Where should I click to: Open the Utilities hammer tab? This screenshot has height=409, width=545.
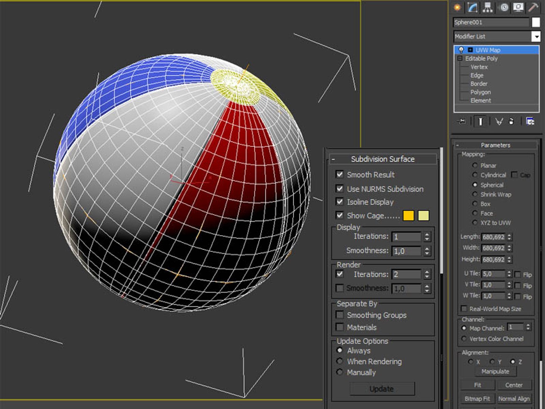533,7
